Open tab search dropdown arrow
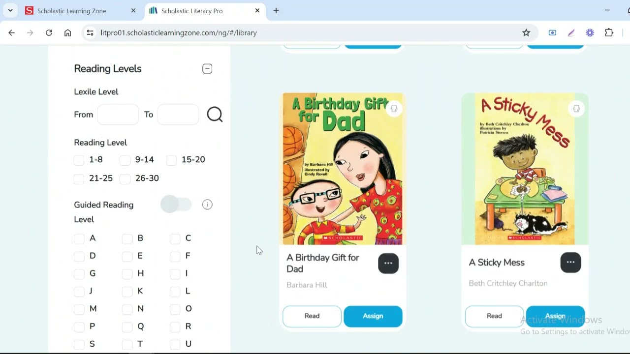The width and height of the screenshot is (630, 354). click(x=10, y=10)
